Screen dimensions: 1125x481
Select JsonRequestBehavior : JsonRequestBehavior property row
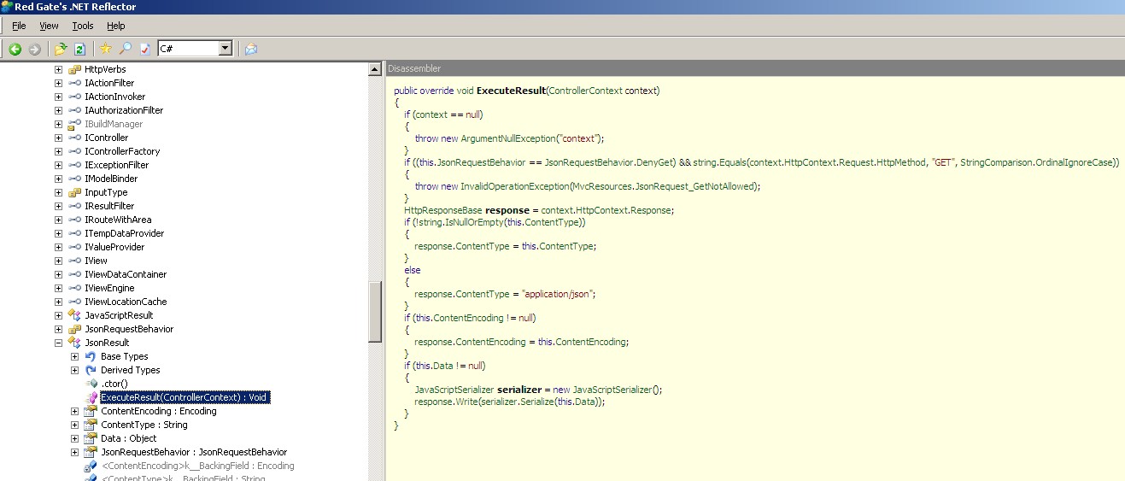[x=194, y=452]
